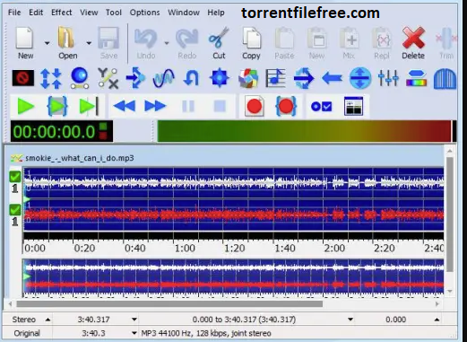The image size is (467, 342).
Task: Open the Effect menu
Action: click(62, 13)
